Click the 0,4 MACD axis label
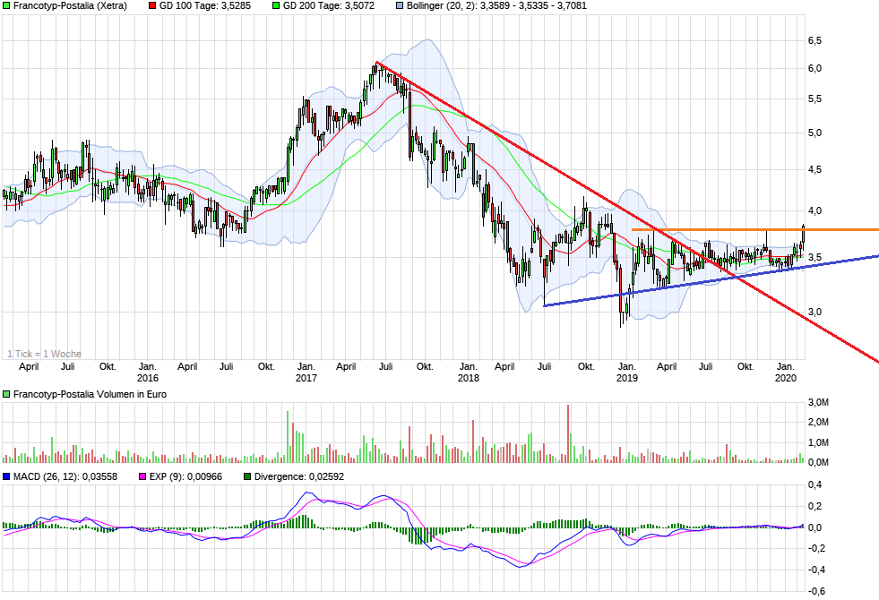The height and width of the screenshot is (600, 879). click(x=814, y=485)
